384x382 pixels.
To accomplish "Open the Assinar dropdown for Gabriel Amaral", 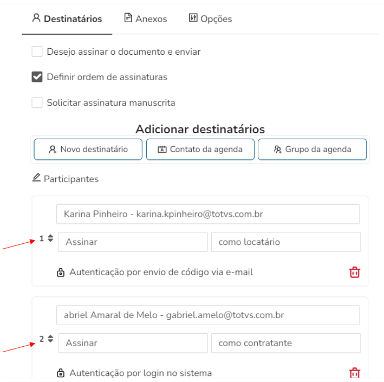I will click(x=133, y=343).
